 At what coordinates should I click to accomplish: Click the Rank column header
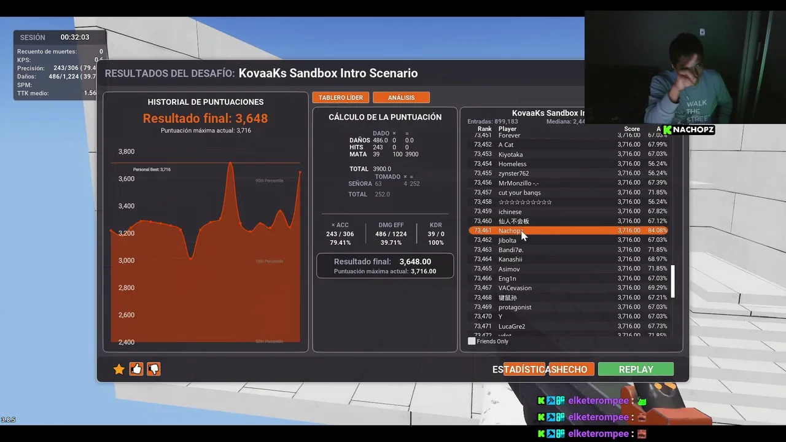point(484,129)
